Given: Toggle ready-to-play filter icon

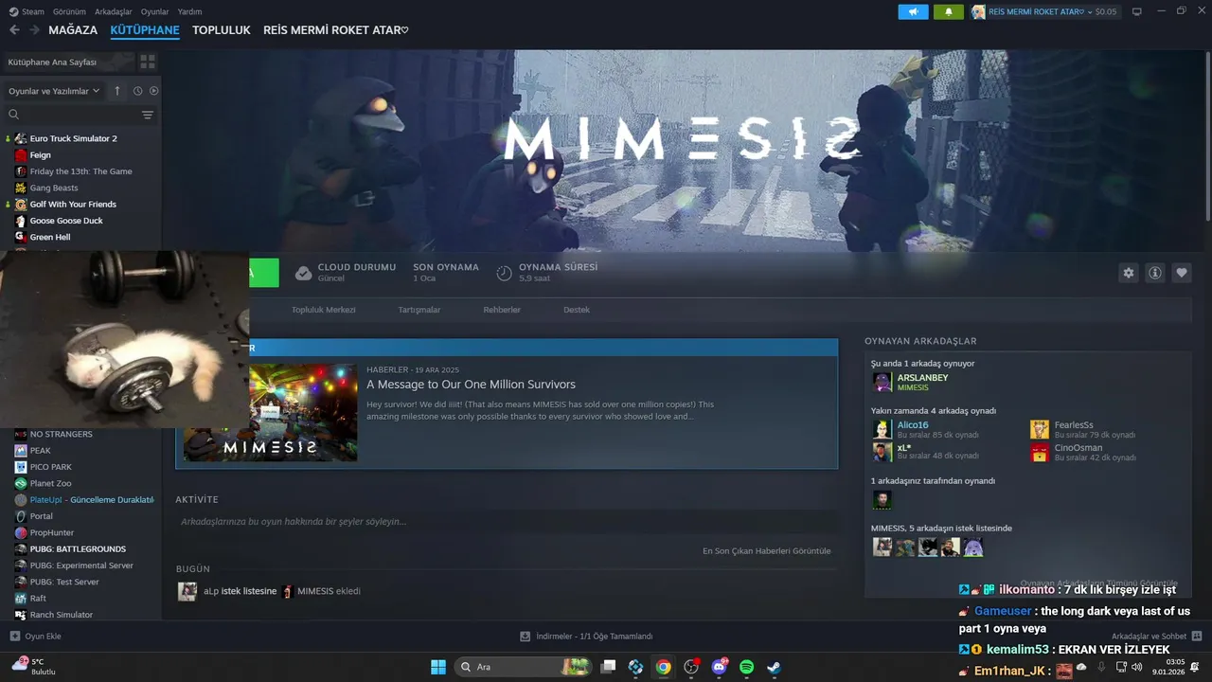Looking at the screenshot, I should [x=153, y=91].
